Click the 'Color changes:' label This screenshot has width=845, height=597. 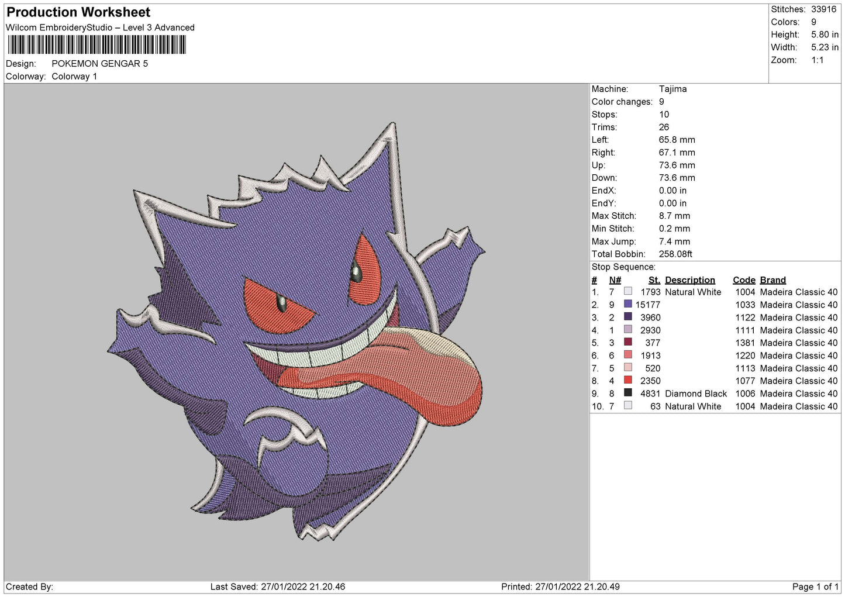[x=622, y=102]
